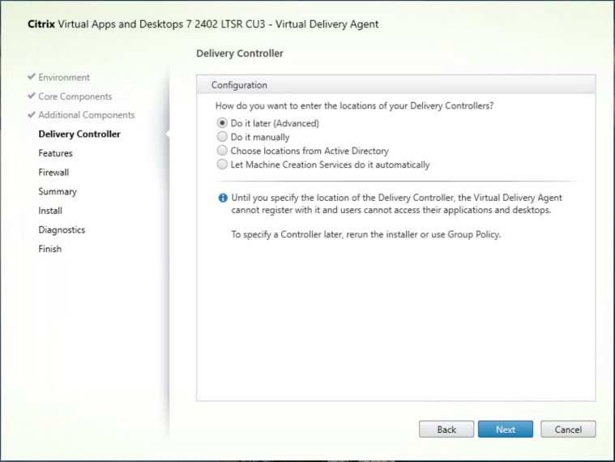Image resolution: width=615 pixels, height=462 pixels.
Task: Select the Summary step in sidebar
Action: click(x=58, y=192)
